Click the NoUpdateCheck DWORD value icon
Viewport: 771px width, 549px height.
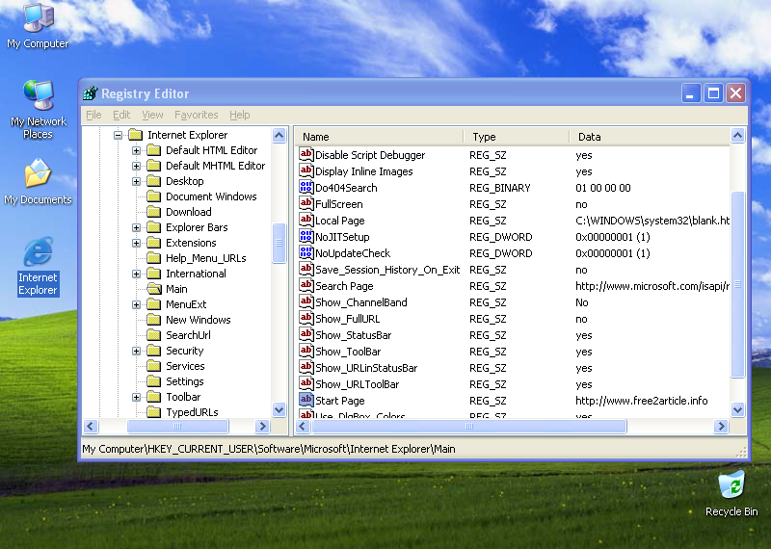click(x=306, y=252)
